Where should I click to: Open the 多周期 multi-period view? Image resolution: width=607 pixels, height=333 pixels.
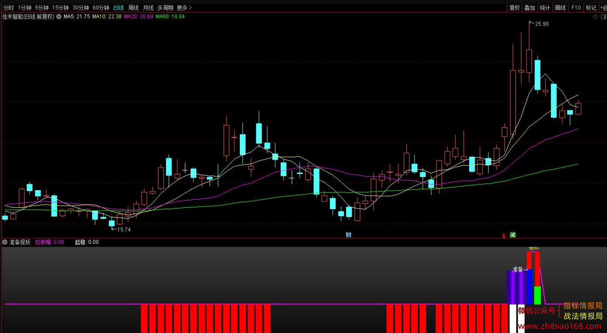[165, 8]
